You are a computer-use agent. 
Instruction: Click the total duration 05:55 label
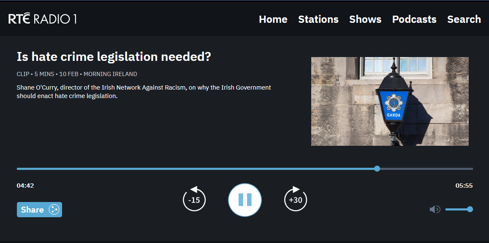464,186
